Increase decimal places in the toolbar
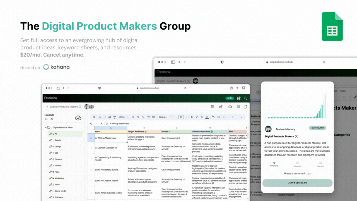The height and width of the screenshot is (201, 357). click(148, 117)
